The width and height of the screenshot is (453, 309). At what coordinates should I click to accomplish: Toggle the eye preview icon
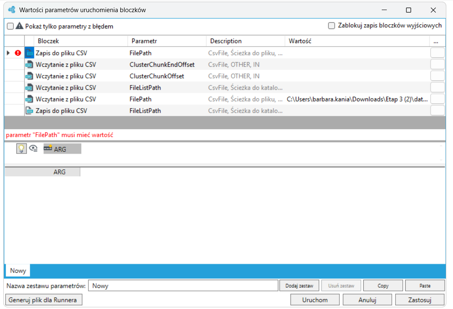(x=34, y=148)
